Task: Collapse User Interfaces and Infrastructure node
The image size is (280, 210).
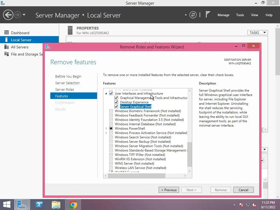Action: [106, 94]
